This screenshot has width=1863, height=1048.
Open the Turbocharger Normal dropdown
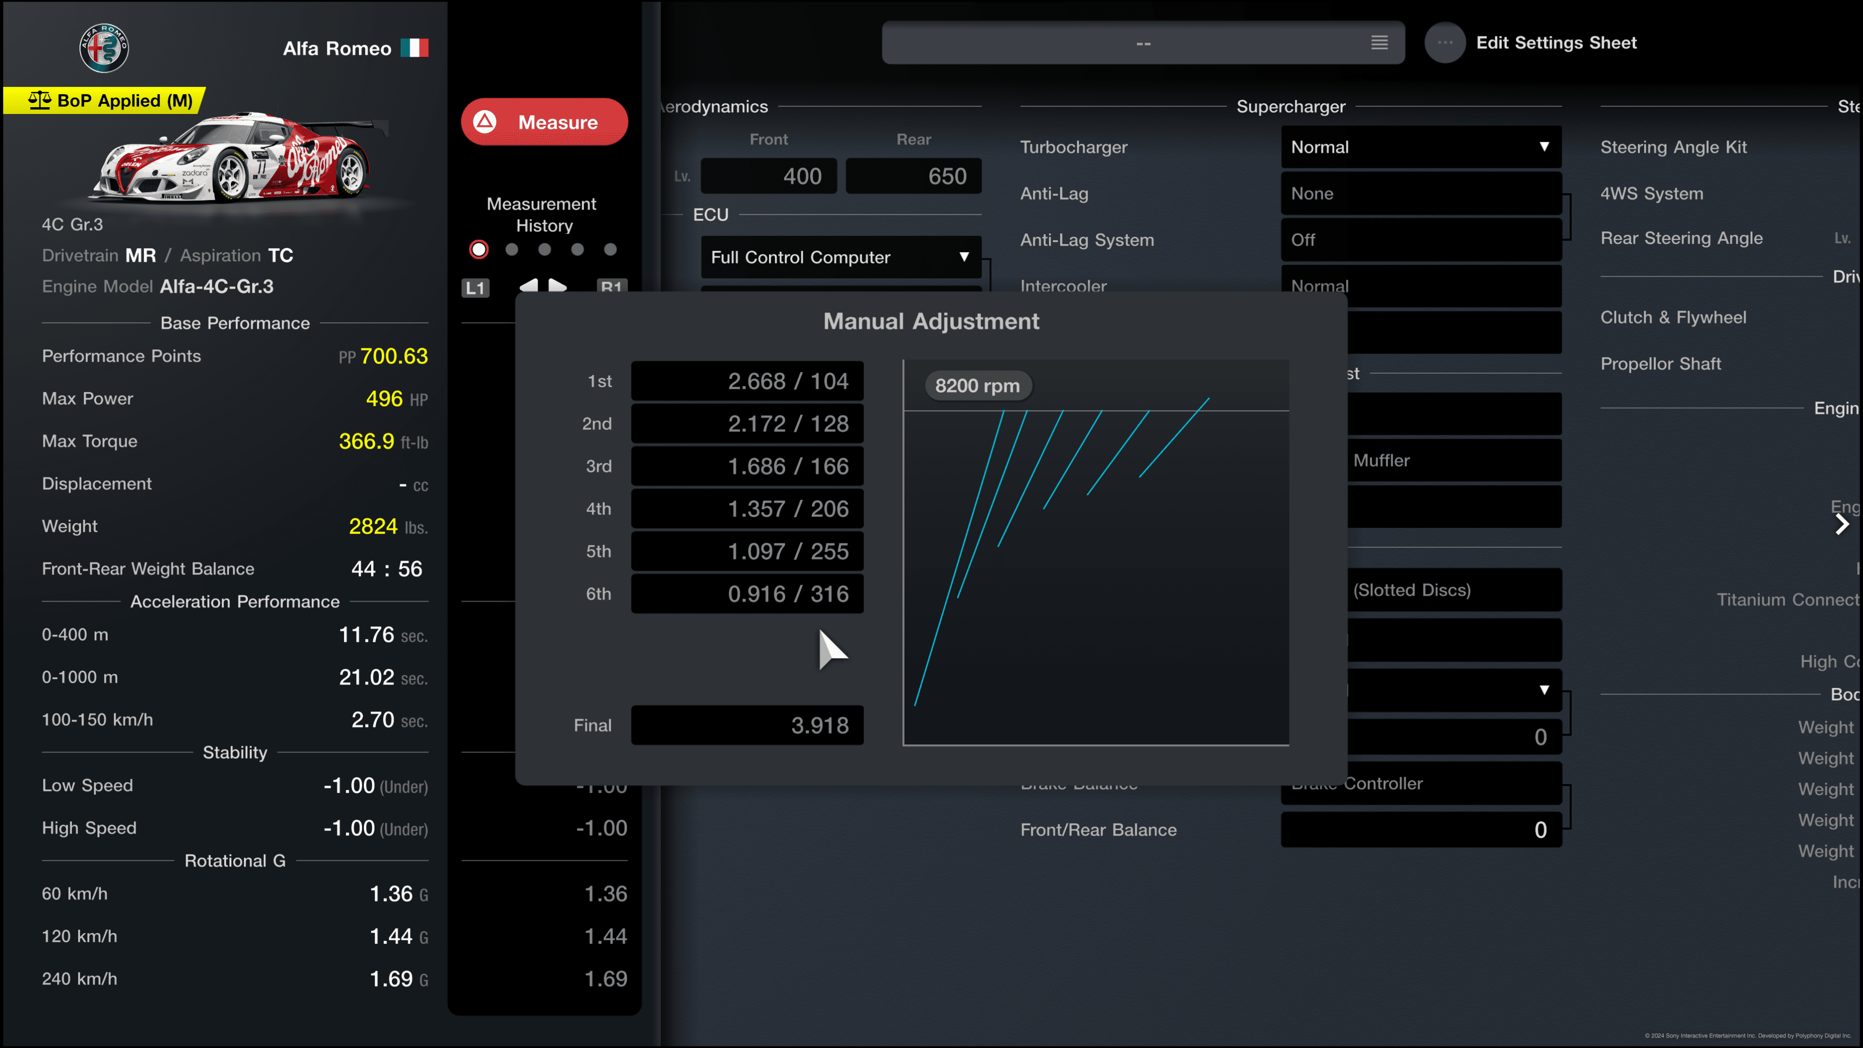(1421, 147)
